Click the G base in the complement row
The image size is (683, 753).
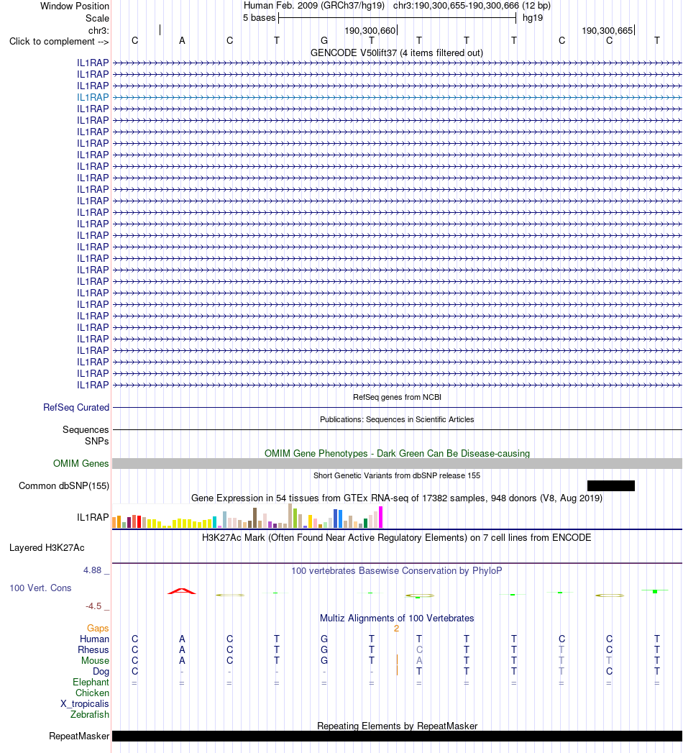click(324, 40)
